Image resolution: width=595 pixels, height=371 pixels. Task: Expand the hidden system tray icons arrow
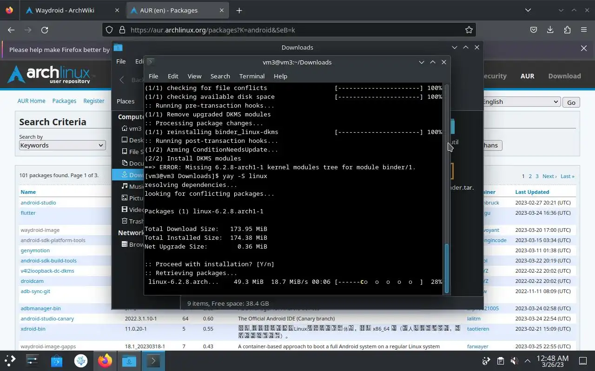528,361
